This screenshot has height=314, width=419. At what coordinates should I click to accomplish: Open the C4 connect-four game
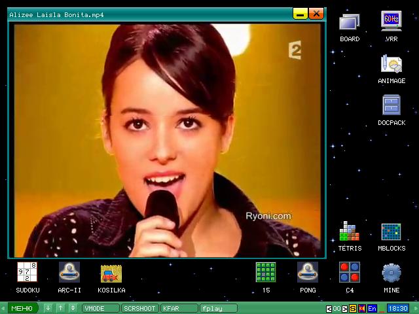(350, 272)
